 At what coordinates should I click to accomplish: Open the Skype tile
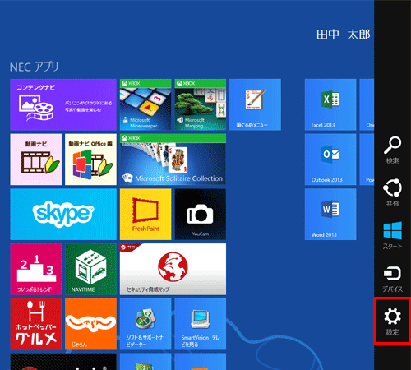pos(63,214)
